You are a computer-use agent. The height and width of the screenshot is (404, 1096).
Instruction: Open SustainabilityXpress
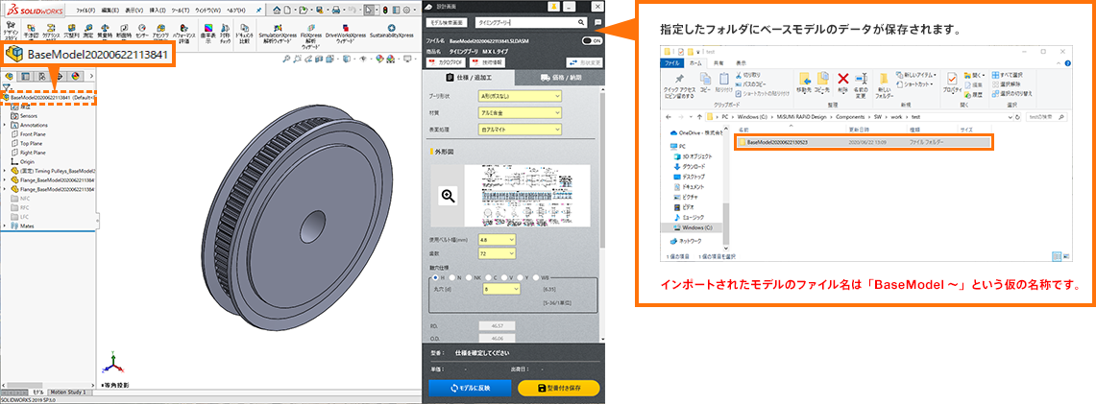[392, 31]
